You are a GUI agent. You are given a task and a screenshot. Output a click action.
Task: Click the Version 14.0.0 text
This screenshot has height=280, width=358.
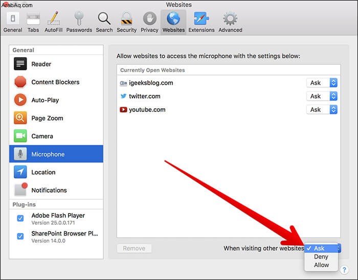tap(49, 241)
